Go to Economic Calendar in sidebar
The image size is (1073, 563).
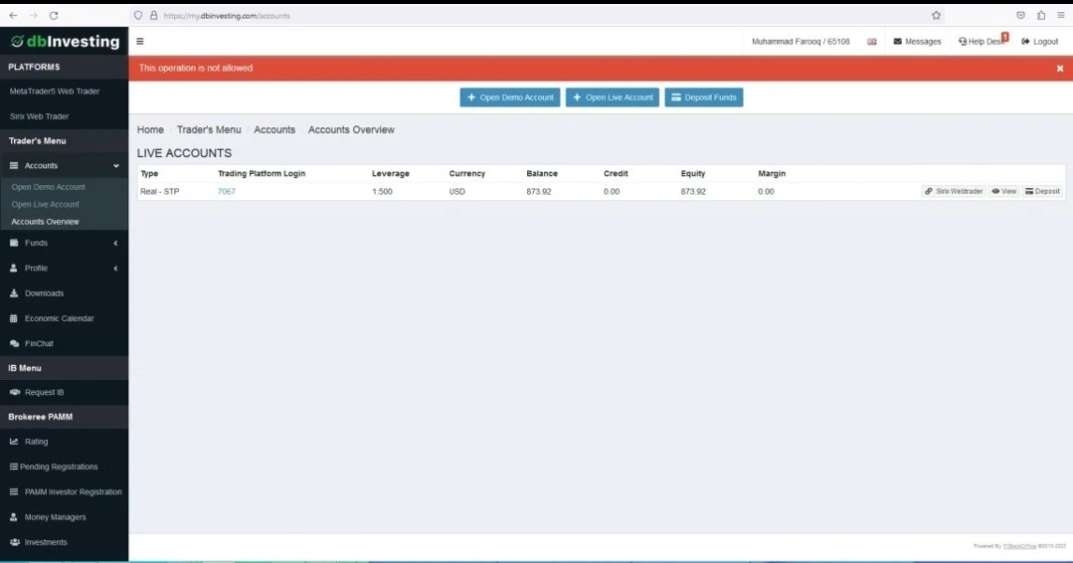[x=59, y=318]
